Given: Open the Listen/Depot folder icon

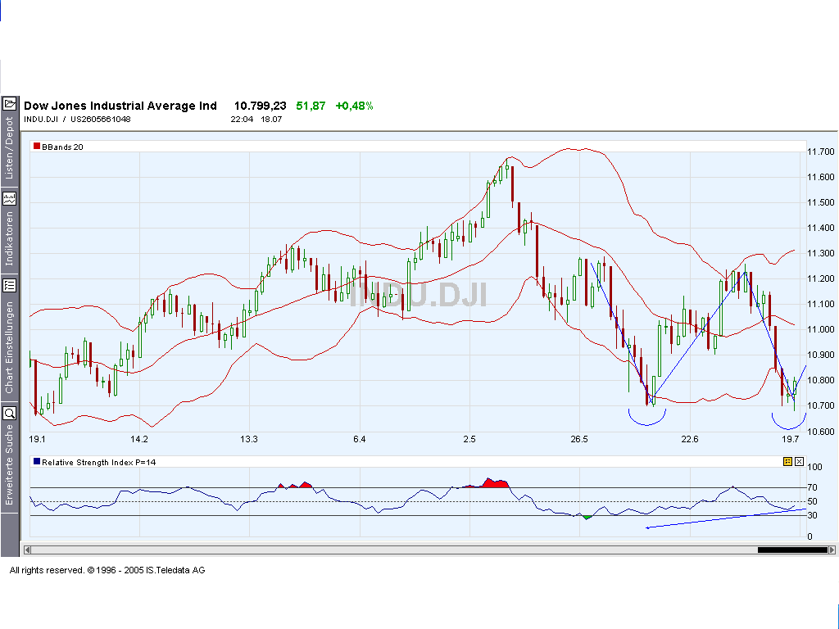Looking at the screenshot, I should 10,104.
